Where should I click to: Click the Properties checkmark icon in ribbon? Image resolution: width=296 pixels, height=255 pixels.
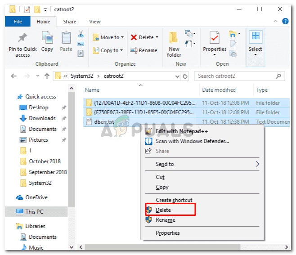point(215,38)
